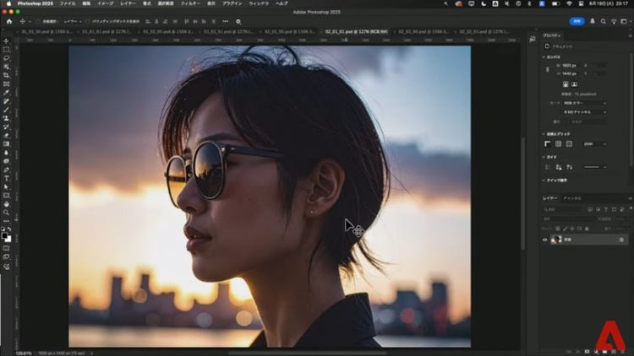Click the canvas width input field
This screenshot has height=356, width=634.
[569, 65]
